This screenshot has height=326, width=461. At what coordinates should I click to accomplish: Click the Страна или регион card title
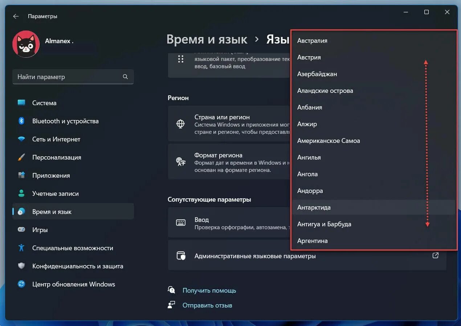click(222, 117)
